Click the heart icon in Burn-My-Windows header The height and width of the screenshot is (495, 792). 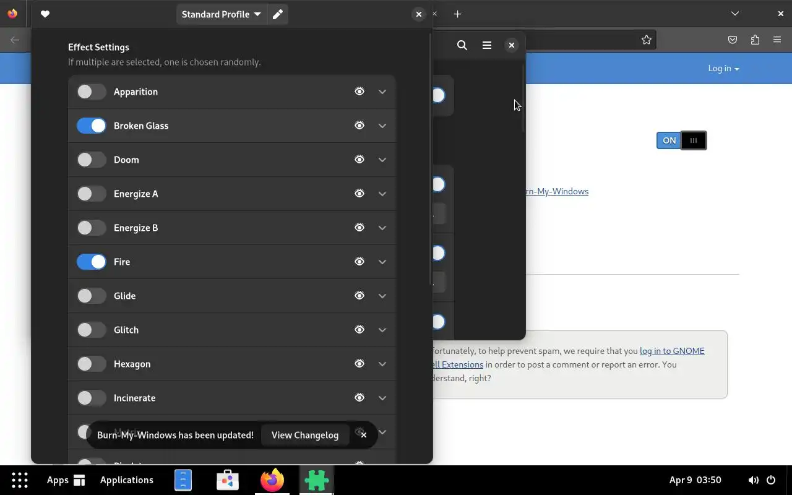[45, 14]
